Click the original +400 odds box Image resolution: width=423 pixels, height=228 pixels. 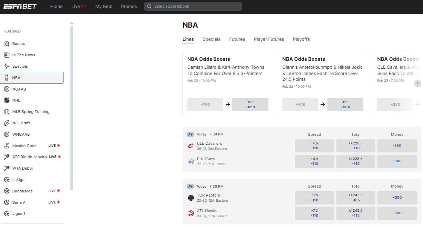(x=300, y=104)
